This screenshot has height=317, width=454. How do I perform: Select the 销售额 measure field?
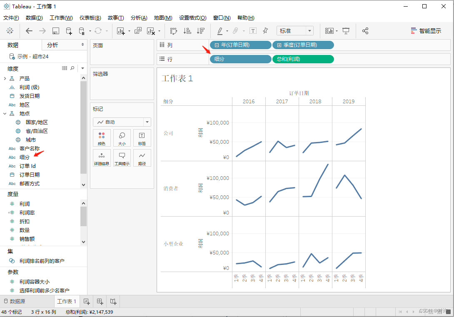click(27, 239)
